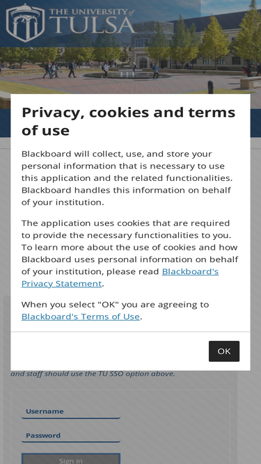Click the paragraph about the application's required cookies

(x=129, y=253)
